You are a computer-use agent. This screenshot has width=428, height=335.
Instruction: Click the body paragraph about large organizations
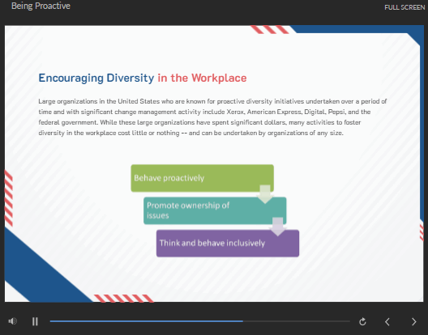pos(212,117)
